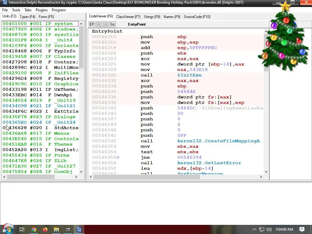Select the Registry unit row
312x234 pixels.
coord(40,78)
